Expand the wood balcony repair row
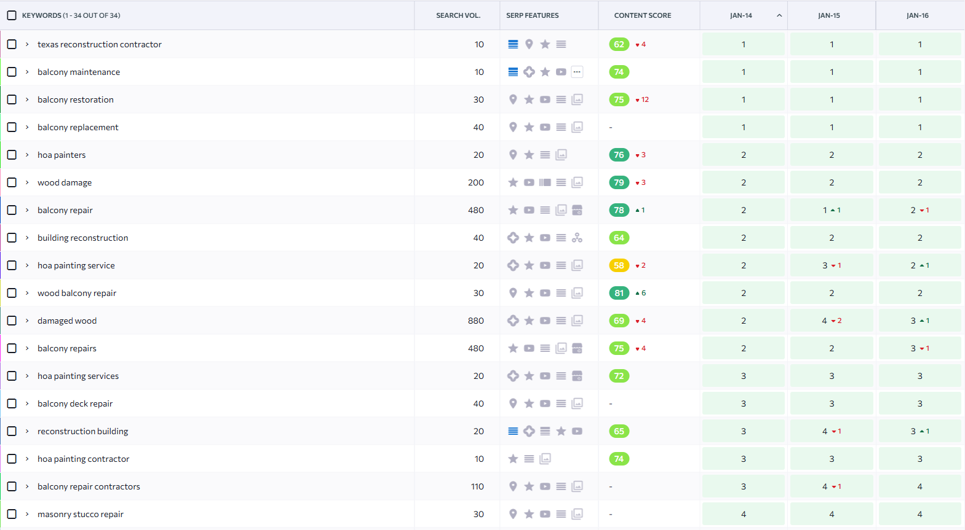 [x=27, y=293]
